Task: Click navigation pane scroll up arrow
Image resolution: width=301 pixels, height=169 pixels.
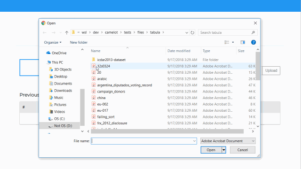Action: 82,50
